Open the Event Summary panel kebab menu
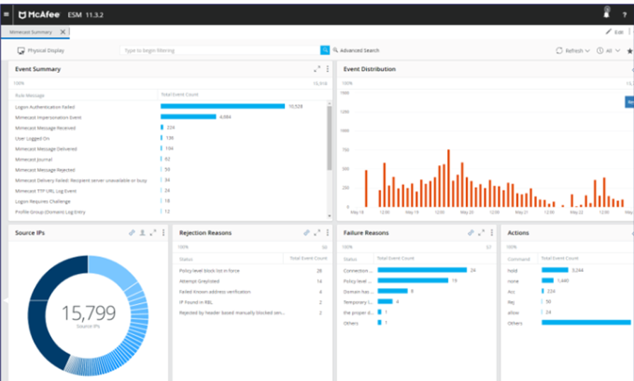Viewport: 634px width, 381px height. click(327, 69)
